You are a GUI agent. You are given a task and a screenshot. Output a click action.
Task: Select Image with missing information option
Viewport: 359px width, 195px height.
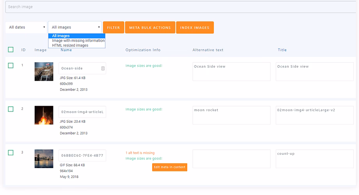pos(78,41)
